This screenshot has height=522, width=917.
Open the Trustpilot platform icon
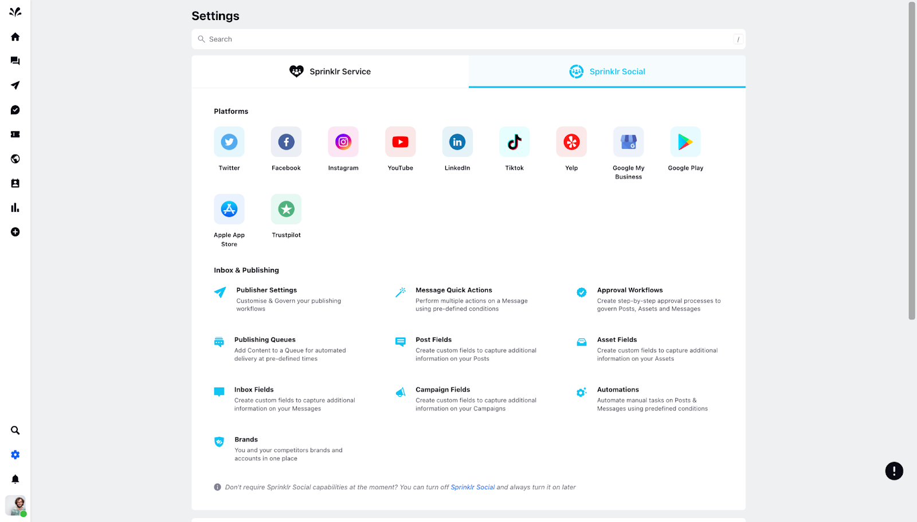[x=286, y=209]
